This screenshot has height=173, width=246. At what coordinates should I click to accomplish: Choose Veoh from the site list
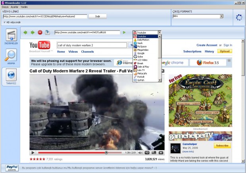(x=146, y=43)
